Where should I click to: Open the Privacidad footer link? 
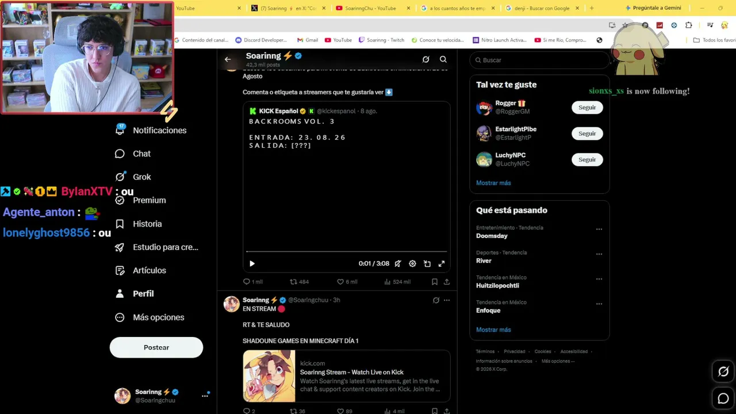click(515, 351)
